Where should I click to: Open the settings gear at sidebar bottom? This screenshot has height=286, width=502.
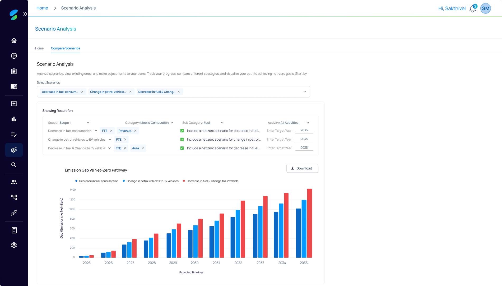coord(14,245)
